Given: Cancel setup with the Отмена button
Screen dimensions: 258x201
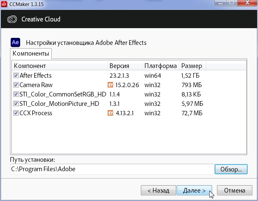Looking at the screenshot, I should pyautogui.click(x=235, y=191).
